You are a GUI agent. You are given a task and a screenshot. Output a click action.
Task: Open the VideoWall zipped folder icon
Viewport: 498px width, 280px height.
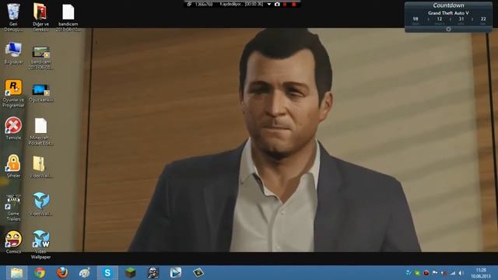pyautogui.click(x=40, y=164)
